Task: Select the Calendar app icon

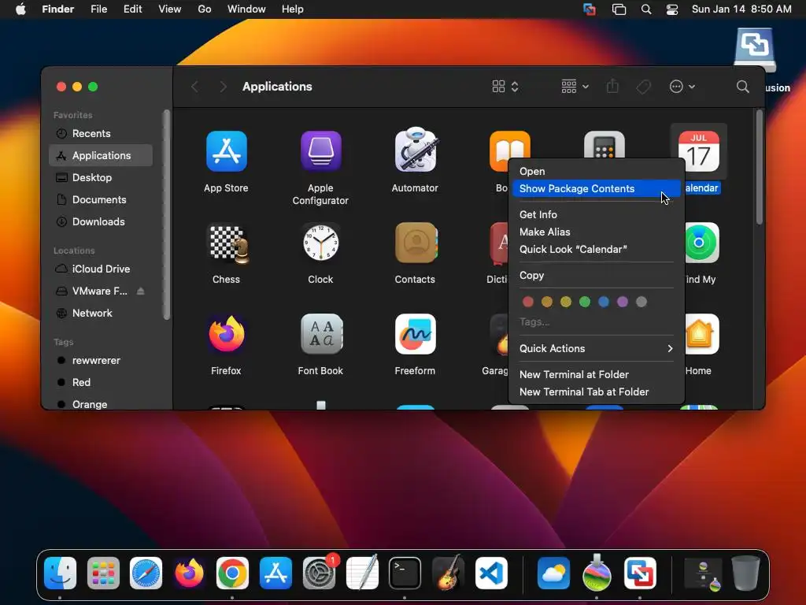Action: click(x=699, y=150)
